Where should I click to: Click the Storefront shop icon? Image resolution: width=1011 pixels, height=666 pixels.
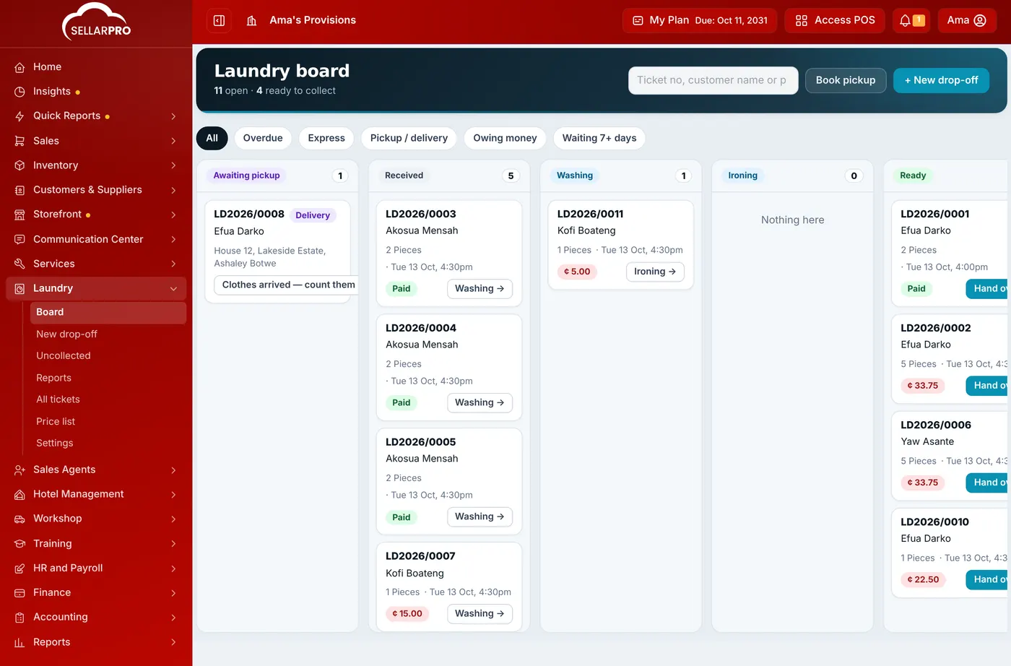[x=19, y=215]
